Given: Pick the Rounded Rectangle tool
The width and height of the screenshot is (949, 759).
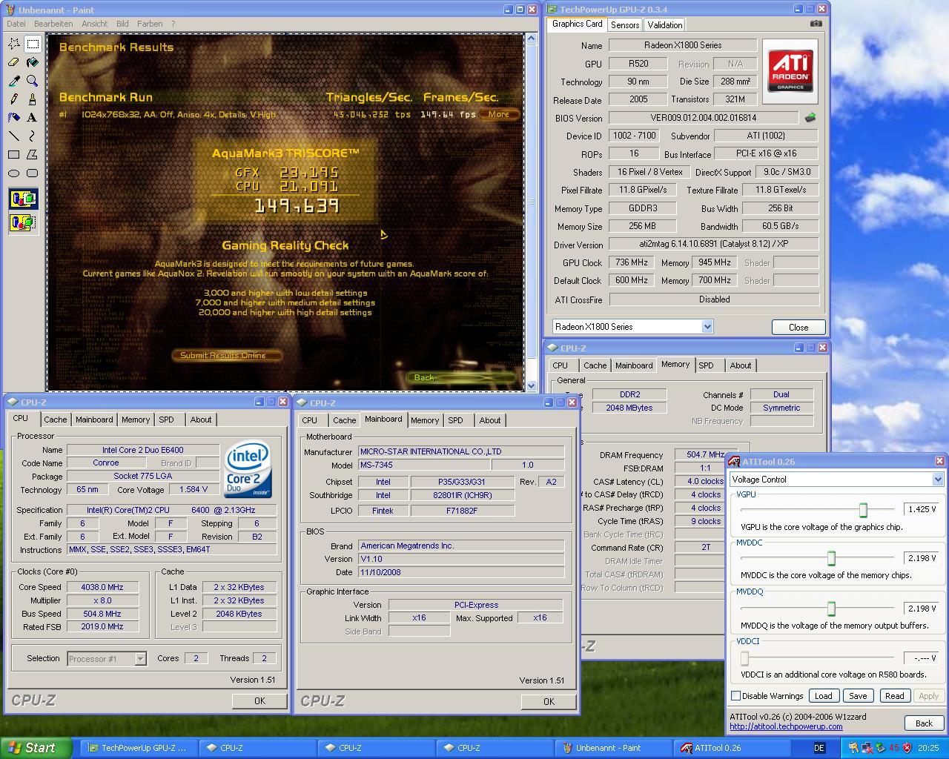Looking at the screenshot, I should point(33,173).
